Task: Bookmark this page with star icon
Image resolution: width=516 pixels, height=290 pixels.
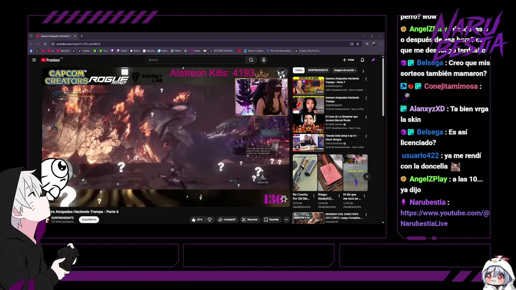Action: click(x=358, y=44)
